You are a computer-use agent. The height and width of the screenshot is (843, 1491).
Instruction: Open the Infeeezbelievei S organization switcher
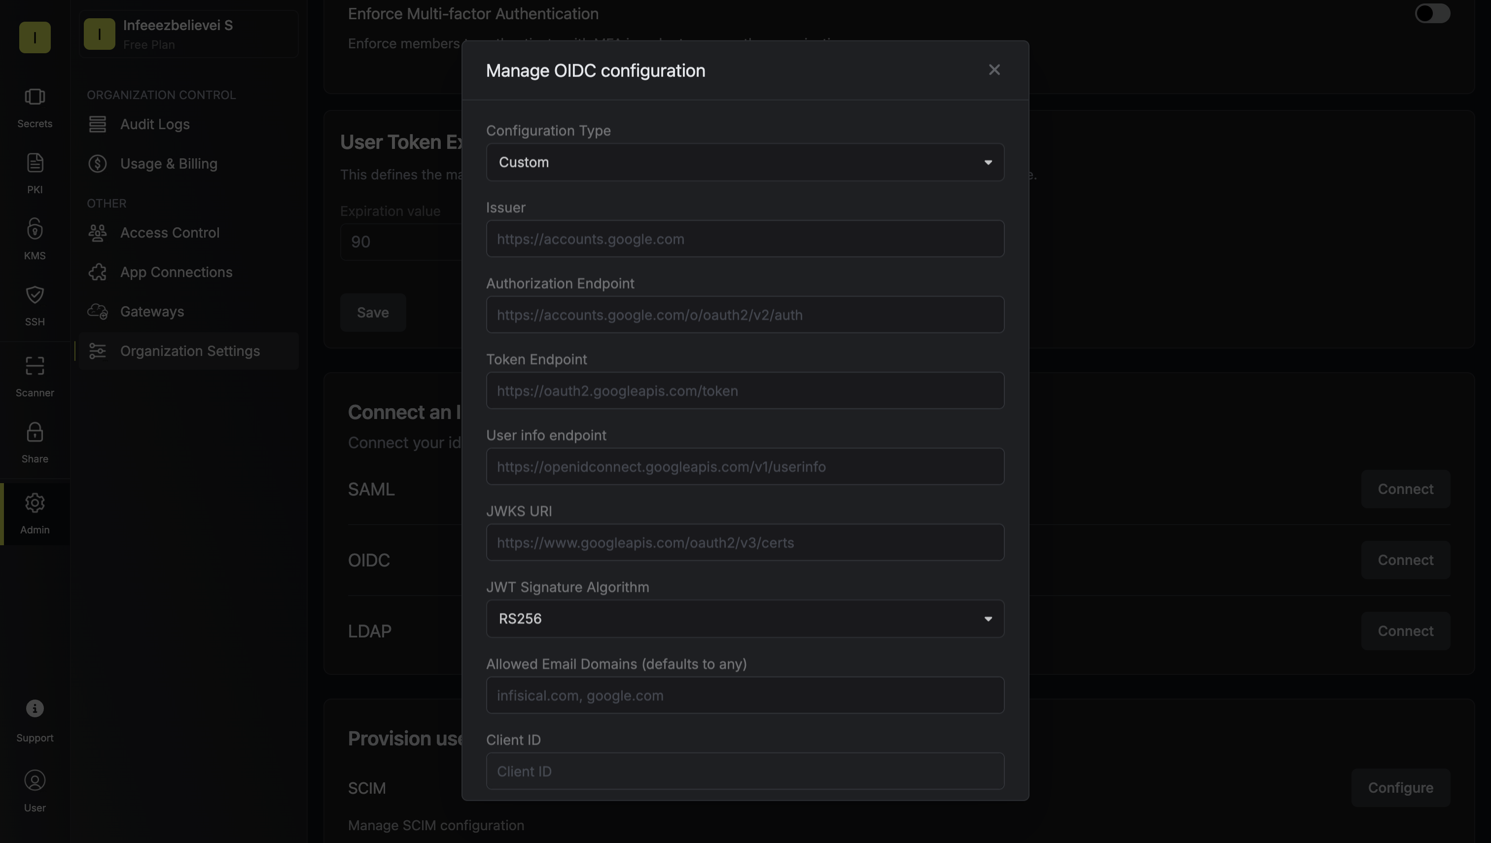click(x=189, y=34)
